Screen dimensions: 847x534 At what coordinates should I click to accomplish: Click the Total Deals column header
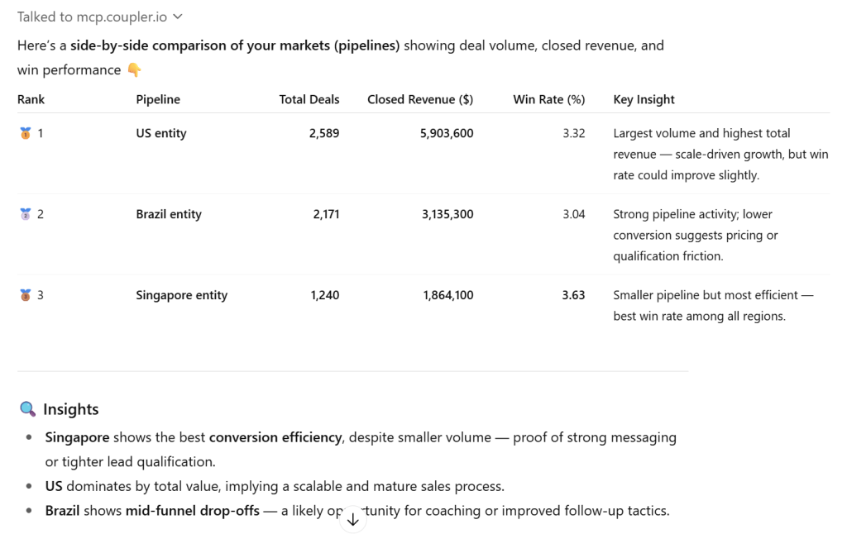(x=309, y=99)
